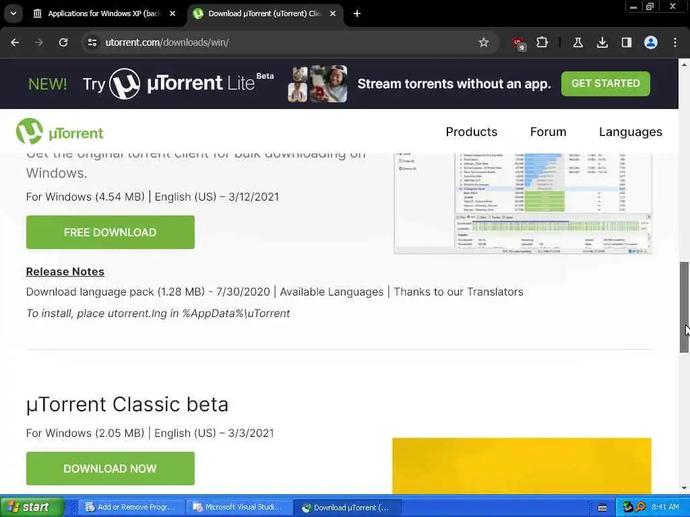Screen dimensions: 690x517
Task: Click text For Windows (4.54 MB)
Action: 85,197
